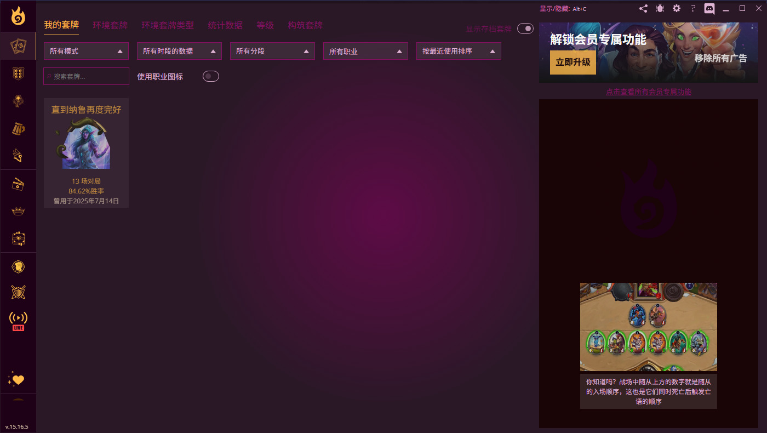The image size is (767, 433).
Task: Open the profile head coin icon in sidebar
Action: pyautogui.click(x=18, y=267)
